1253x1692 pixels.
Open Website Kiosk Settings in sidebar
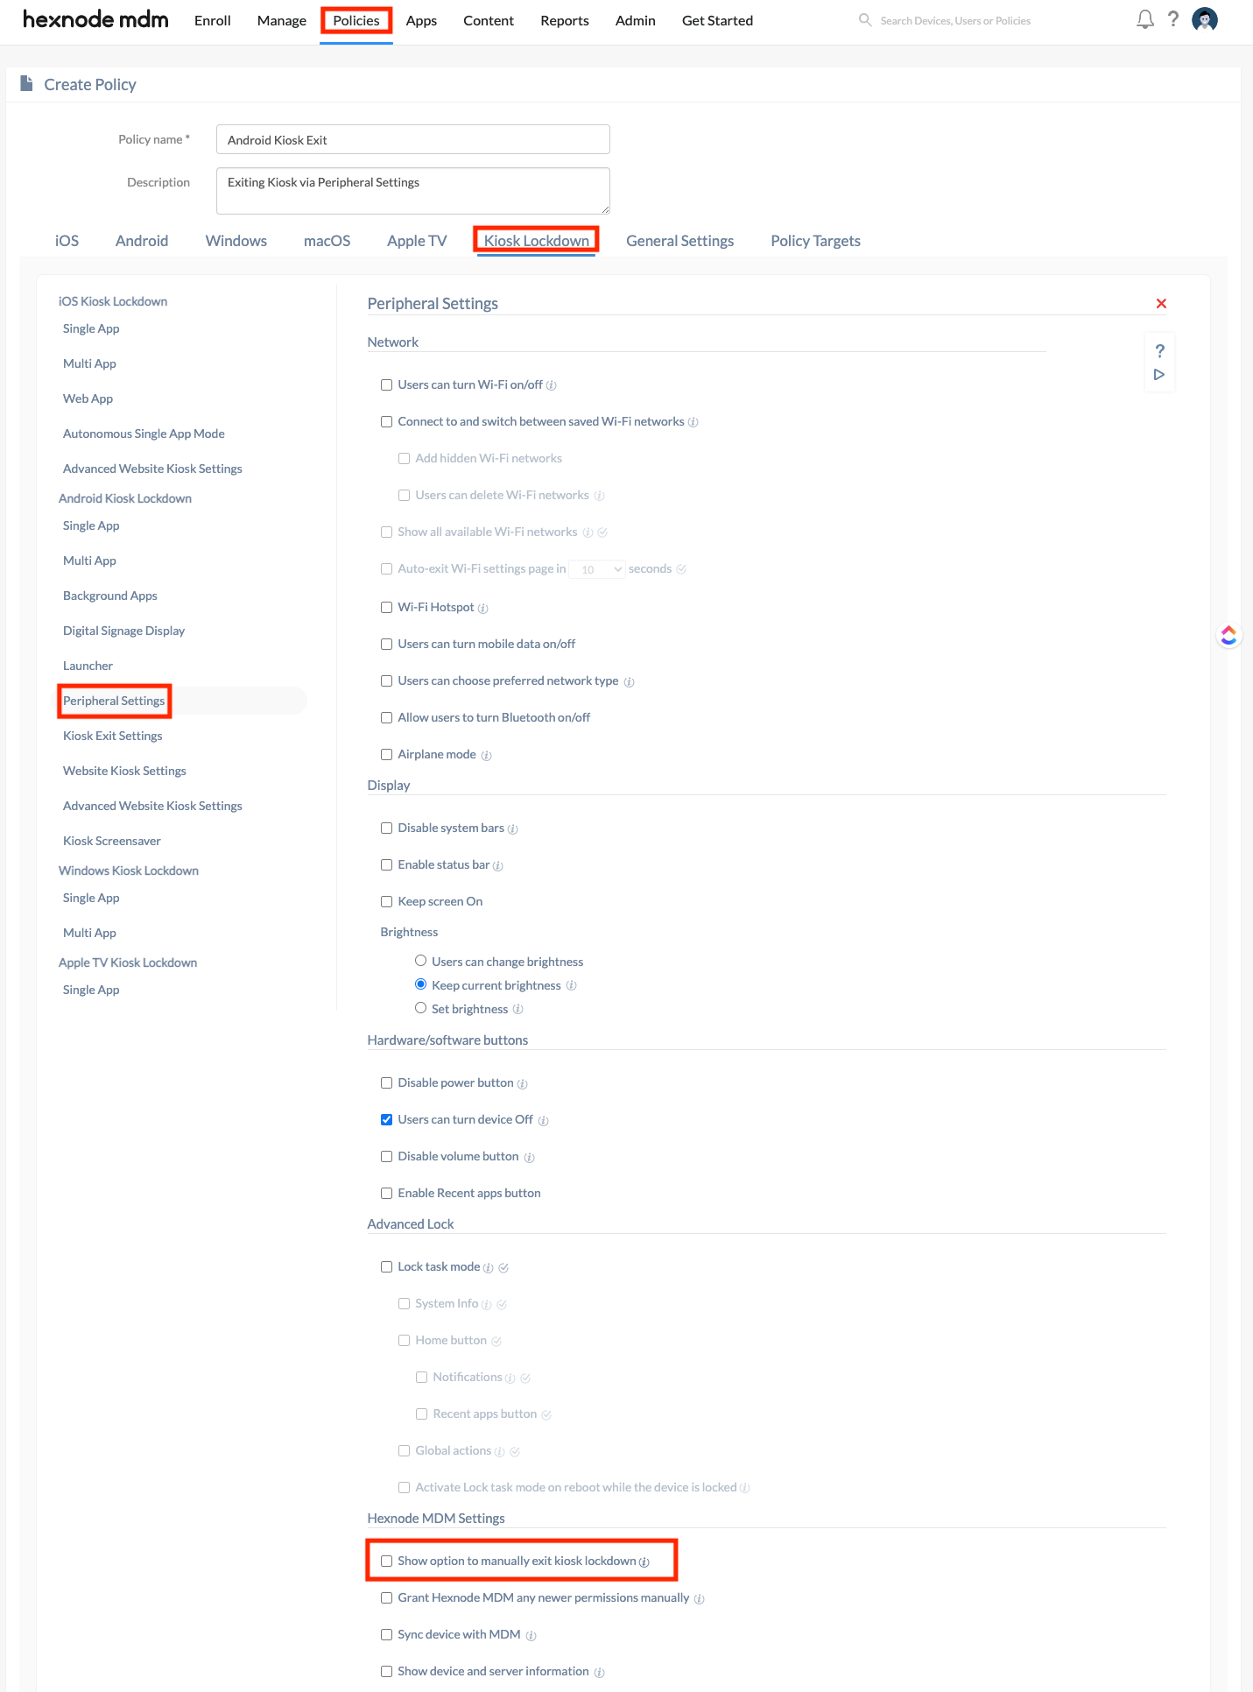(x=124, y=771)
